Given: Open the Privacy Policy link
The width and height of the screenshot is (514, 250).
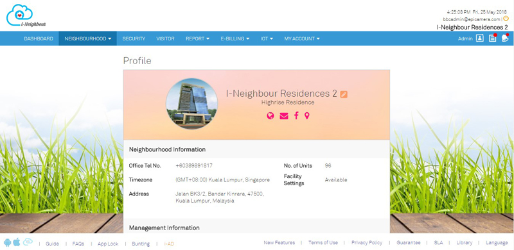Looking at the screenshot, I should pyautogui.click(x=367, y=242).
